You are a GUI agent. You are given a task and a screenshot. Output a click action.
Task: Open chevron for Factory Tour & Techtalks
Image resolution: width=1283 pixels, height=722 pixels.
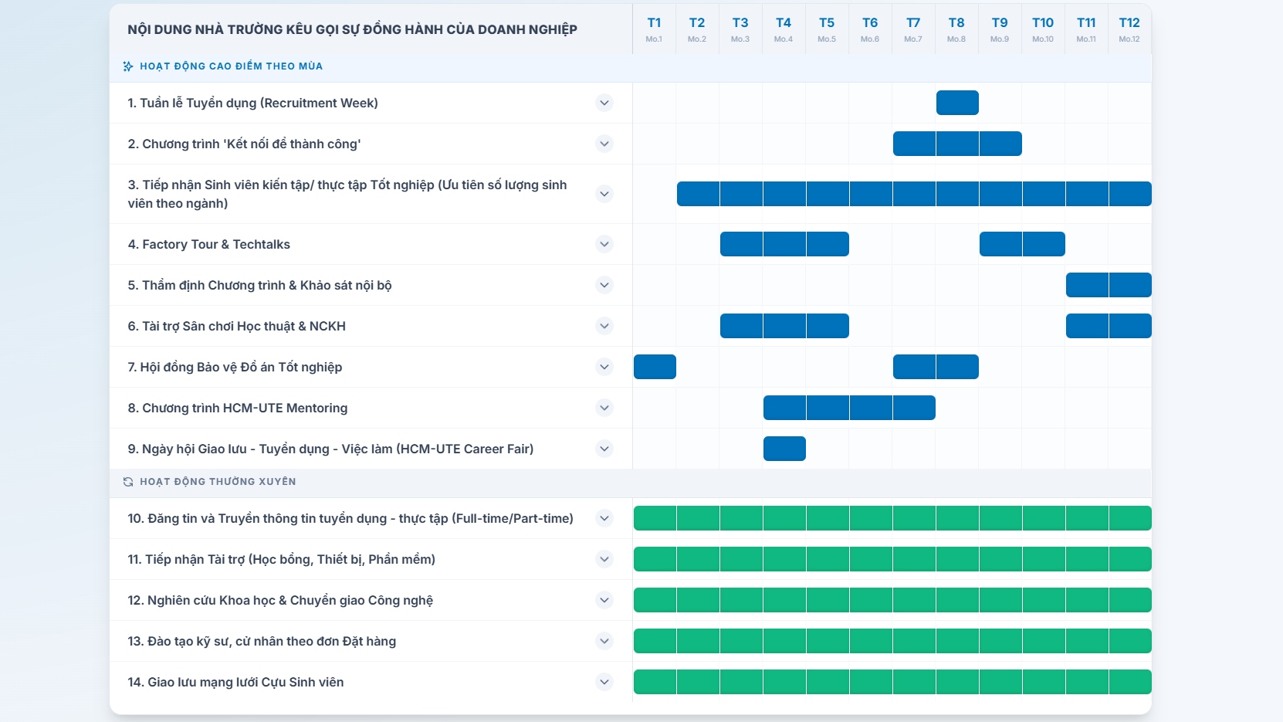604,244
